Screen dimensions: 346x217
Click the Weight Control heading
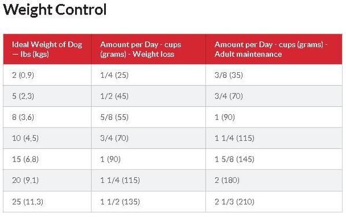pyautogui.click(x=55, y=10)
